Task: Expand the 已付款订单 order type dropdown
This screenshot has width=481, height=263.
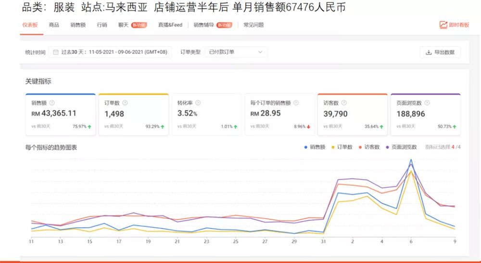Action: point(236,52)
